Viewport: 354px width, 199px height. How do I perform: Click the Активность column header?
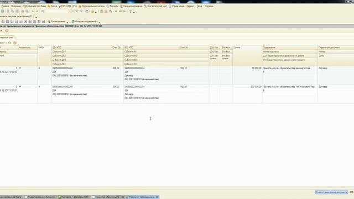28,48
